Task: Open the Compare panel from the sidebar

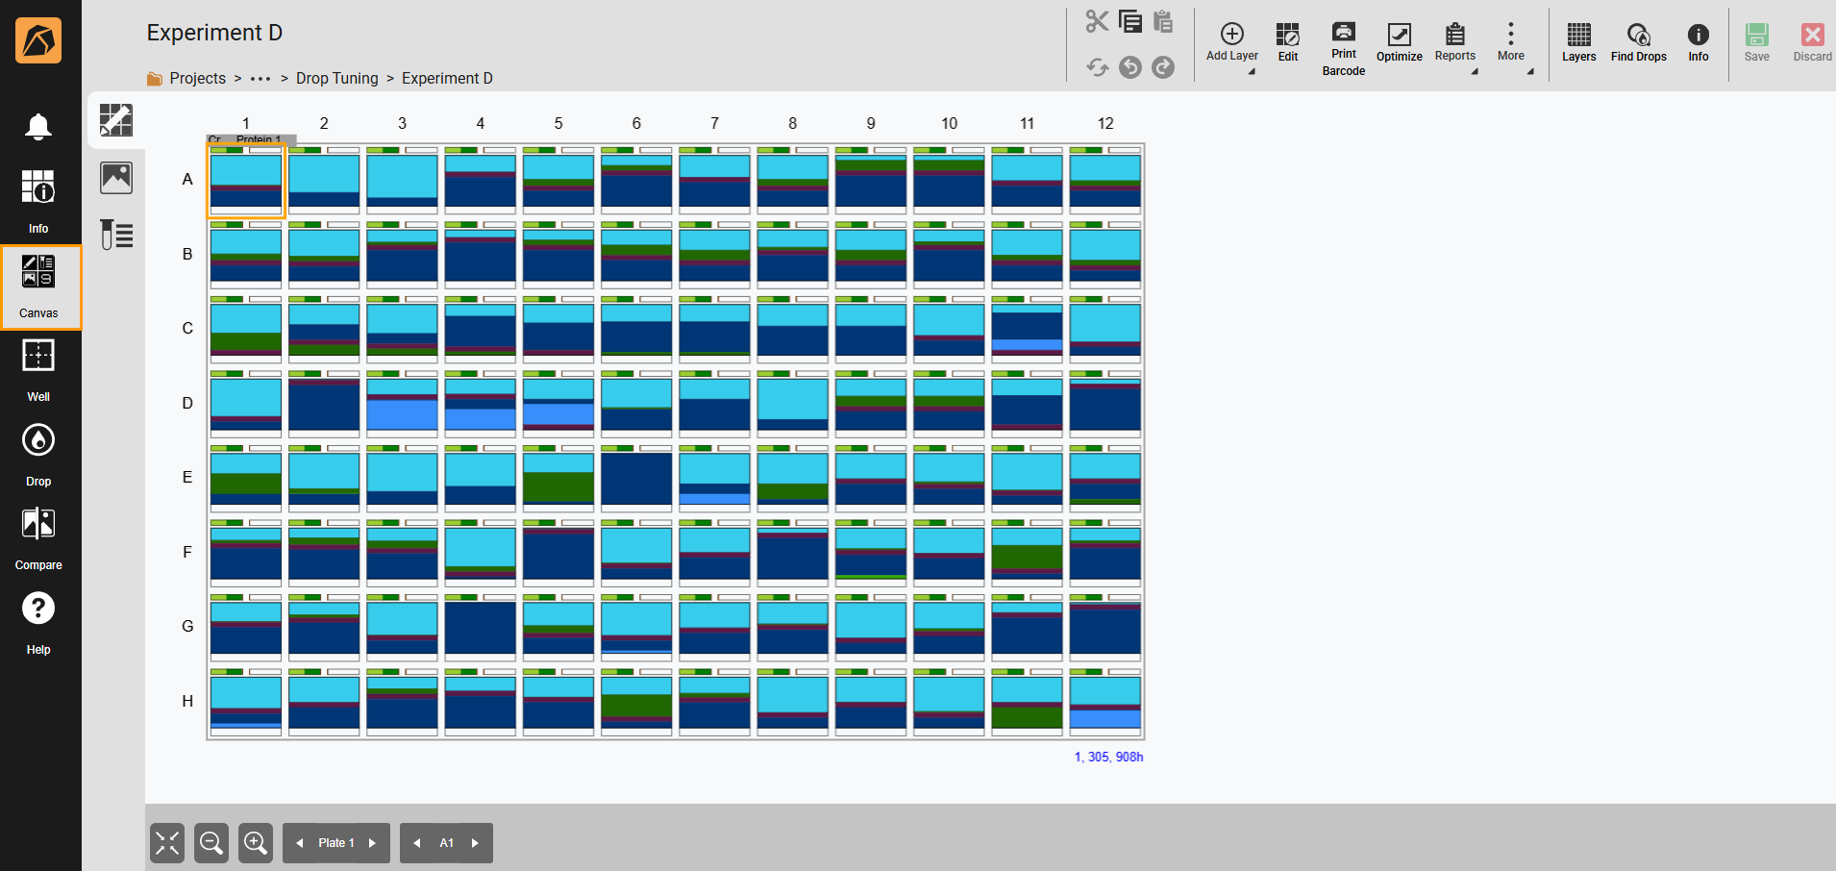Action: [38, 536]
